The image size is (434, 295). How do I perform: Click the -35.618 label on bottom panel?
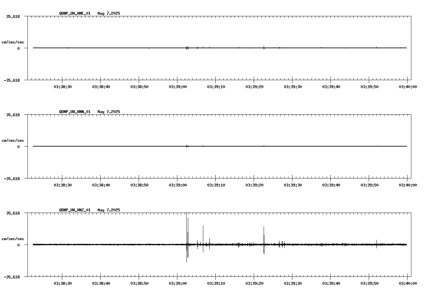(12, 277)
